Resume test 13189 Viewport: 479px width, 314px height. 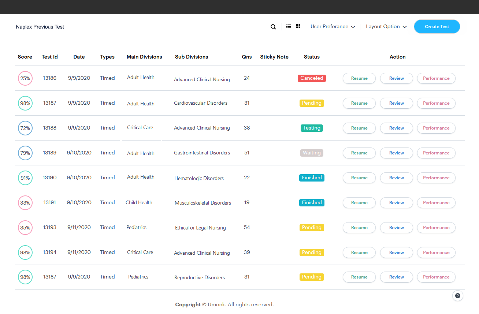[359, 153]
